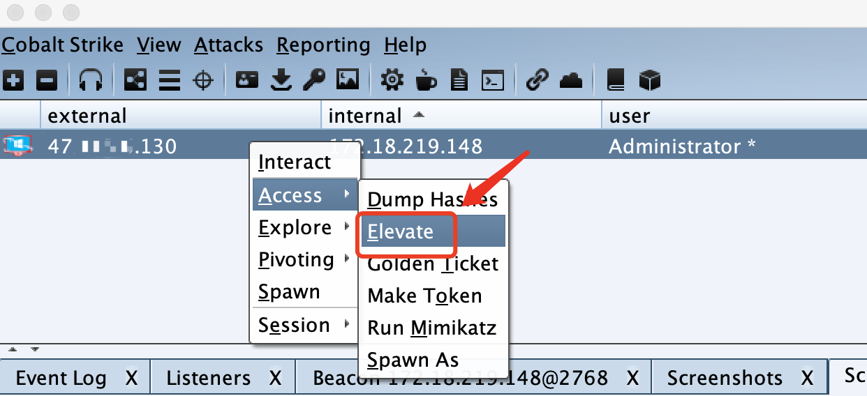Click the downloads arrow toolbar icon
Image resolution: width=867 pixels, height=396 pixels.
coord(281,80)
